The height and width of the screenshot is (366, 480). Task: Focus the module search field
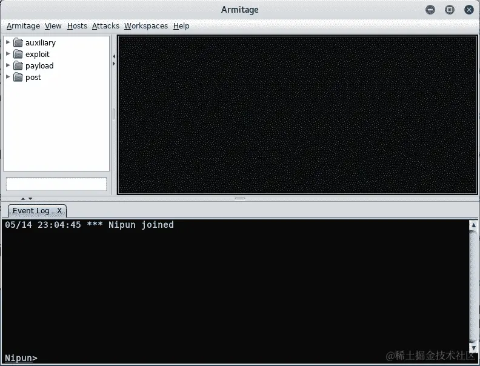56,184
